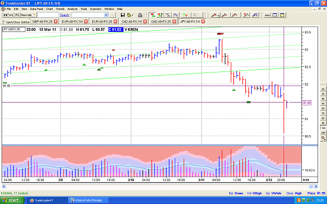Click the Windows start button

[12, 200]
